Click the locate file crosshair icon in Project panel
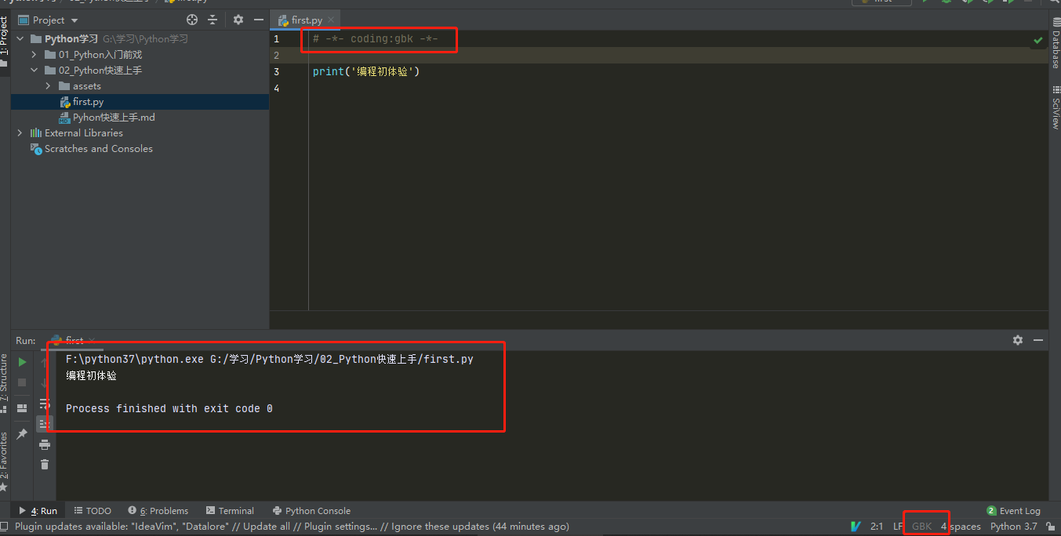The image size is (1061, 536). tap(192, 20)
